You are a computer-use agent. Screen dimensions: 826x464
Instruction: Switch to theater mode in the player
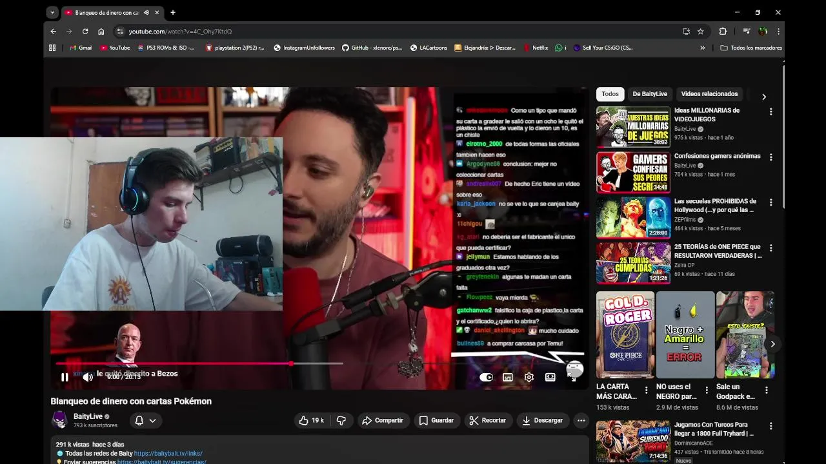tap(550, 377)
